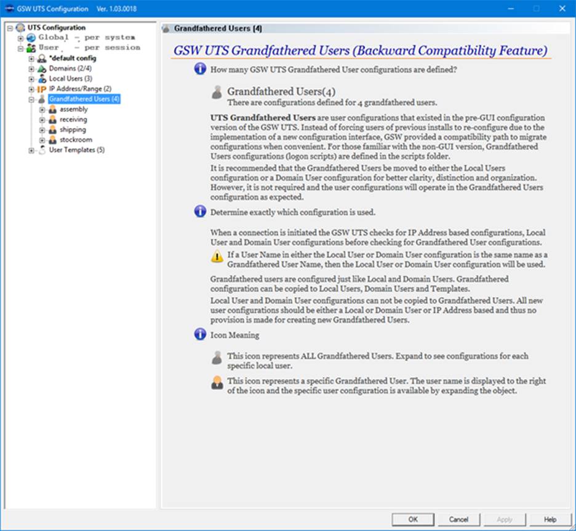Click the Cancel button
The width and height of the screenshot is (576, 531).
coord(458,519)
